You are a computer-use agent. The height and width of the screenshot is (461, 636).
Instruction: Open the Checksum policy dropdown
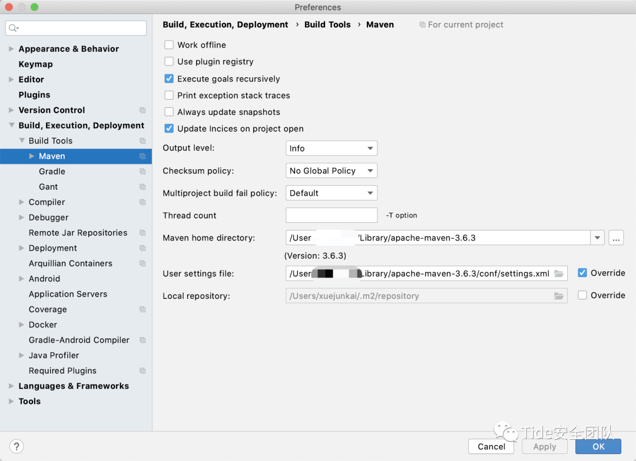(331, 171)
